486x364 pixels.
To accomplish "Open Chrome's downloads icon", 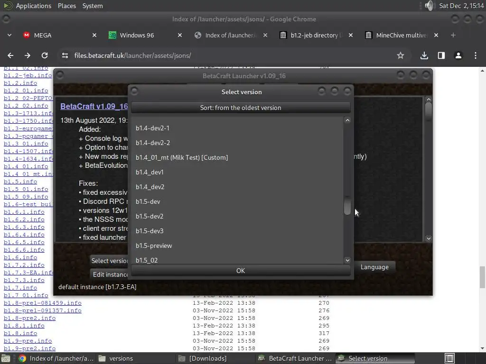I will [x=424, y=55].
